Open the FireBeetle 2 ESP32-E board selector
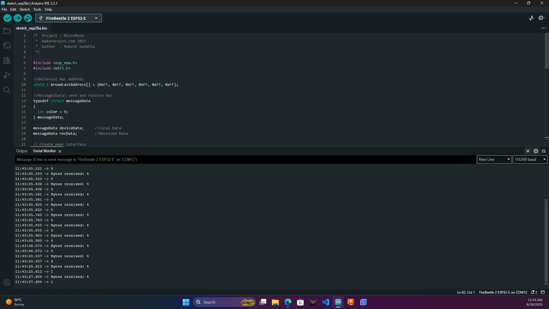This screenshot has width=549, height=309. pyautogui.click(x=68, y=18)
